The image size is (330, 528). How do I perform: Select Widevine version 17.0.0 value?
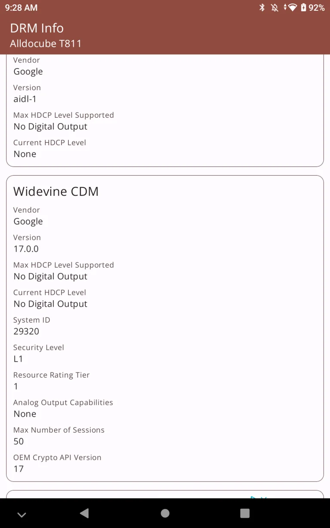click(26, 249)
